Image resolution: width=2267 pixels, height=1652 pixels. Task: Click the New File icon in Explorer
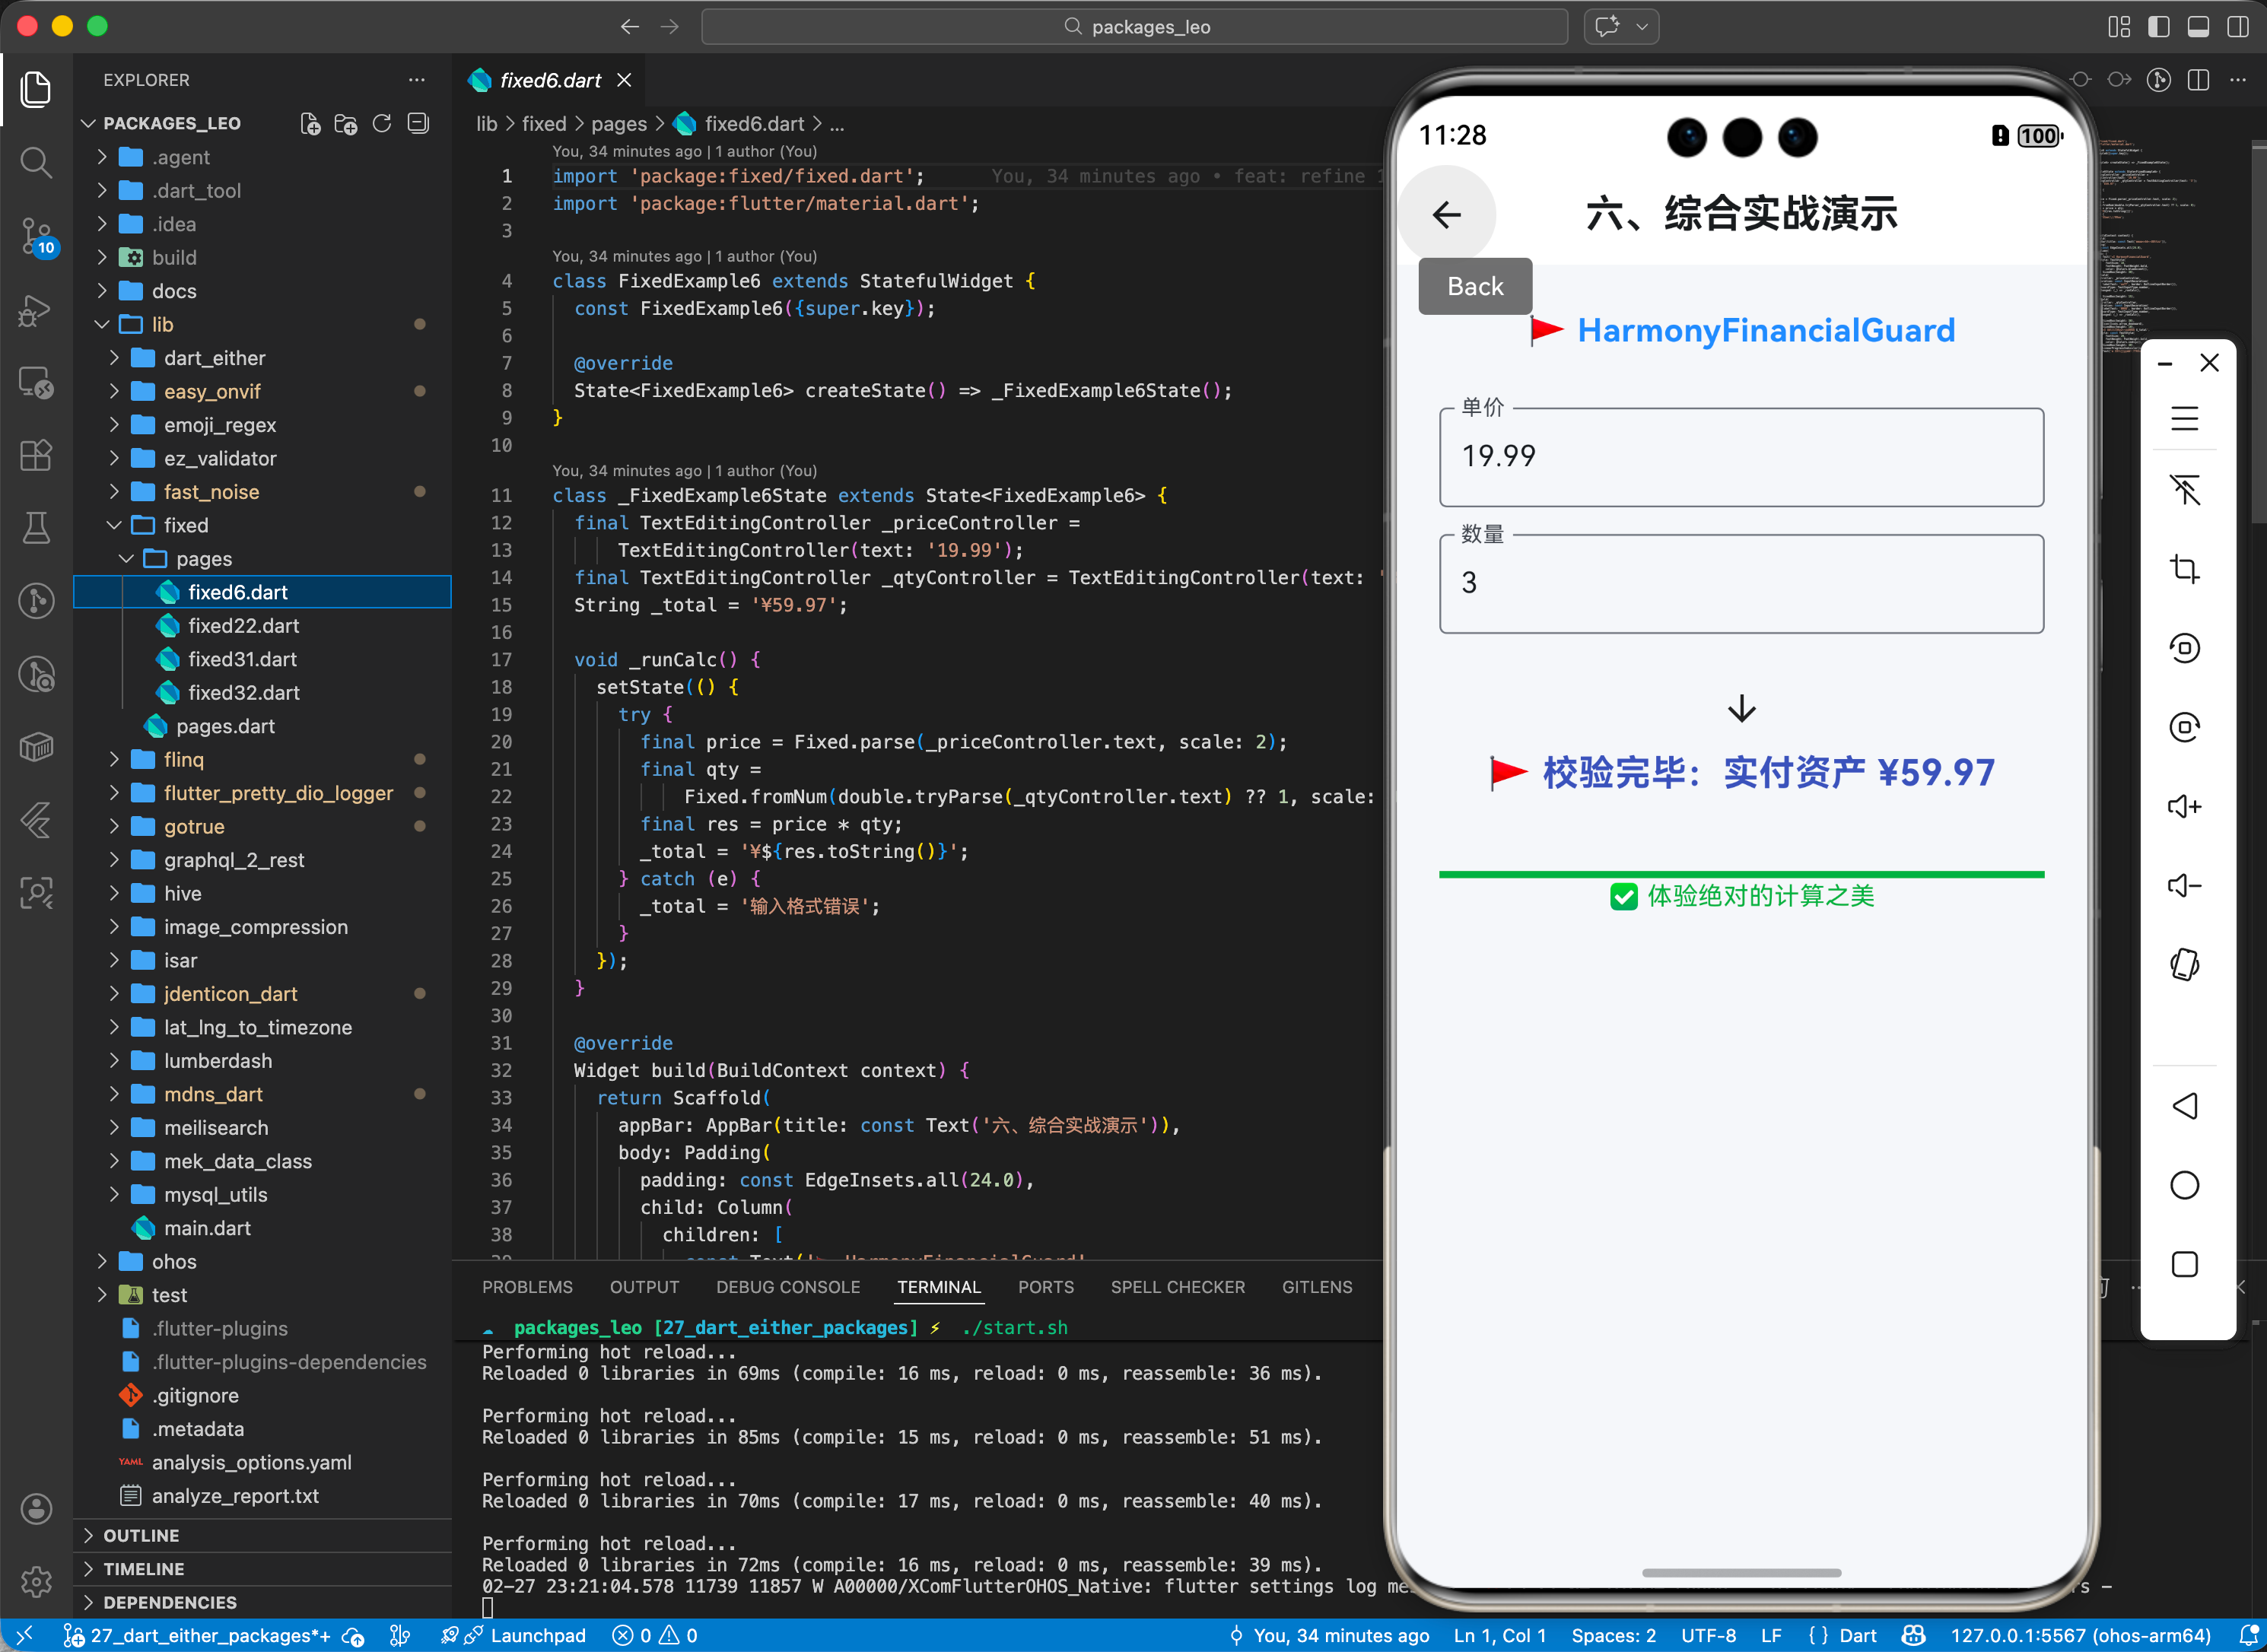(x=310, y=123)
